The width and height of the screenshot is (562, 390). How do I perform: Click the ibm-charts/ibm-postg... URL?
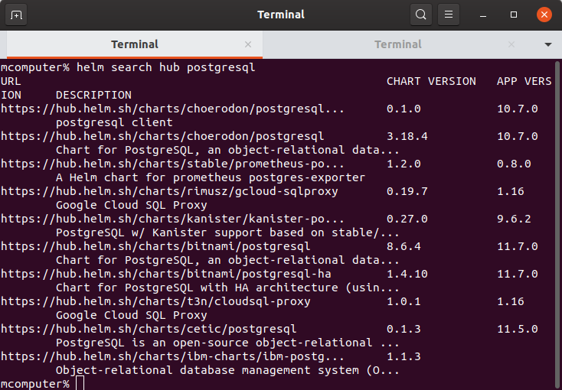coord(172,356)
